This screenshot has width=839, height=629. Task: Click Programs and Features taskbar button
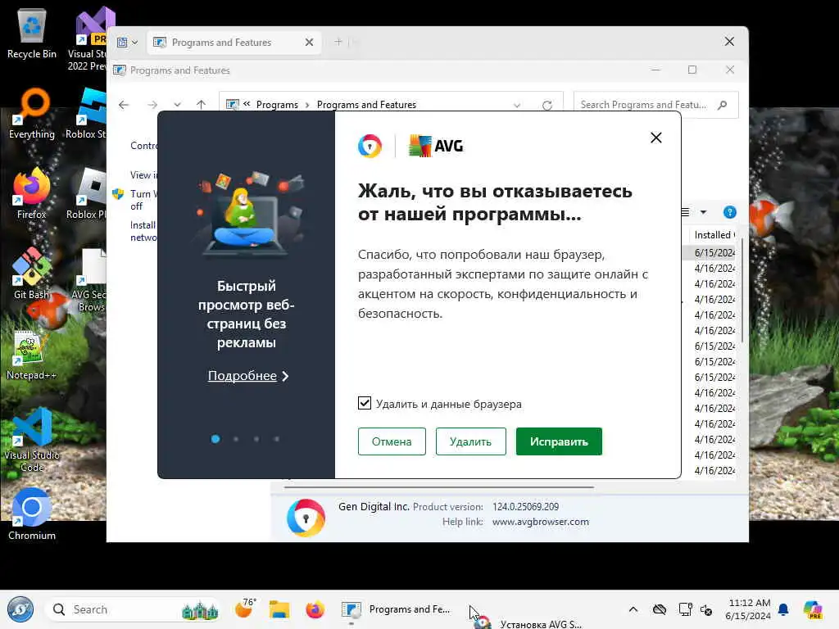397,609
